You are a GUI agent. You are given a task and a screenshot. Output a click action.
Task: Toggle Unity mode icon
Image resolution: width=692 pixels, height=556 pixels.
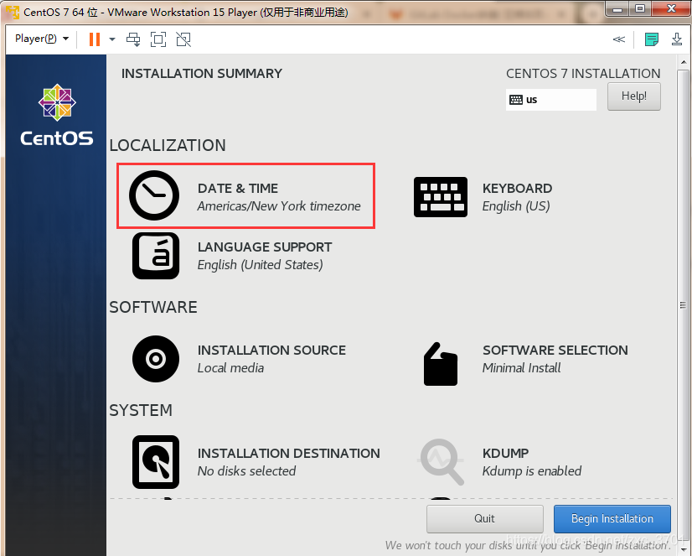click(183, 39)
